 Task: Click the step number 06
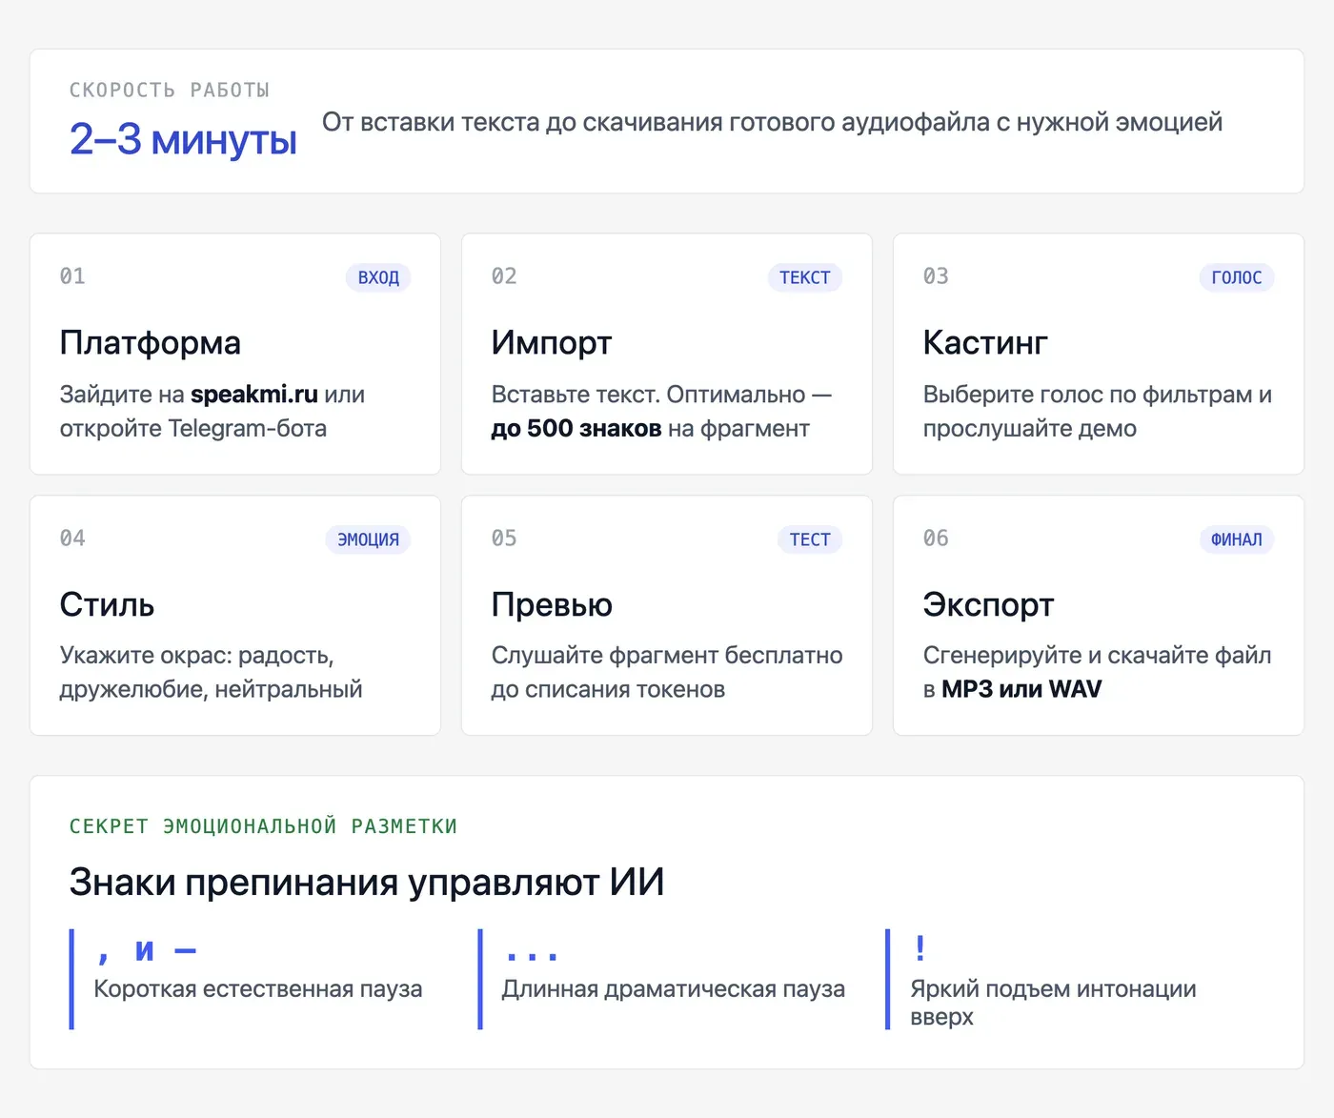click(x=936, y=539)
